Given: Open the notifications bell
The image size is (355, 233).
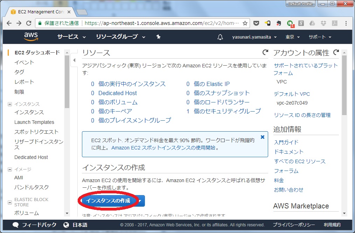Looking at the screenshot, I should pyautogui.click(x=220, y=37).
